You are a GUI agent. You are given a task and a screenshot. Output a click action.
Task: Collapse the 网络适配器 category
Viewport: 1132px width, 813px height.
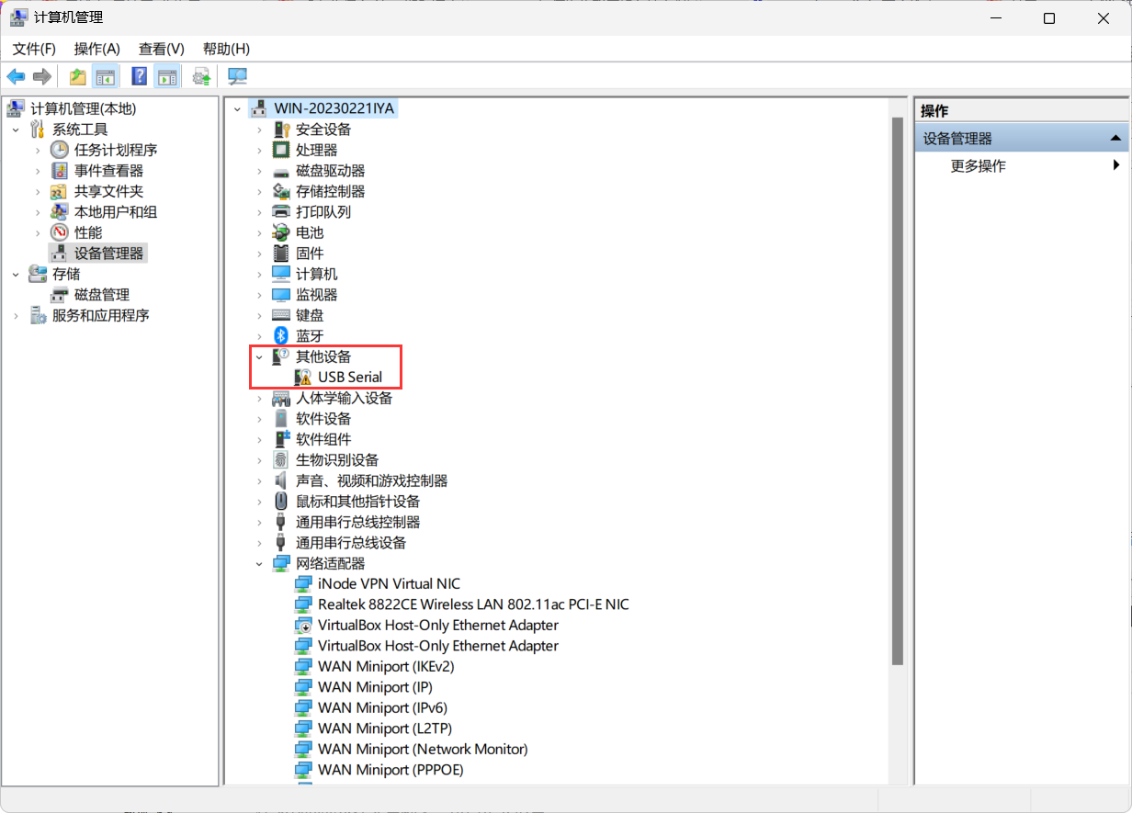(259, 563)
